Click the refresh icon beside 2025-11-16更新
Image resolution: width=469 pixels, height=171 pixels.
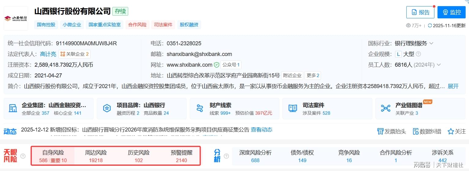[x=430, y=26]
